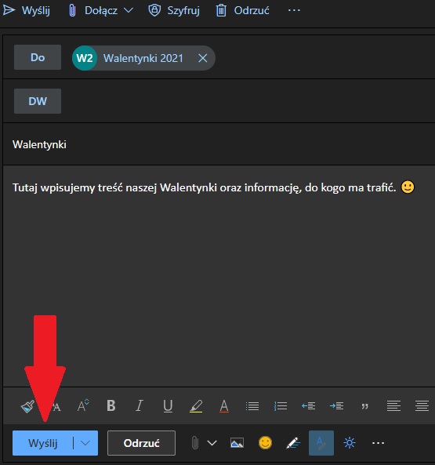Insert an emoji with the smiley icon
Image resolution: width=435 pixels, height=465 pixels.
tap(265, 443)
